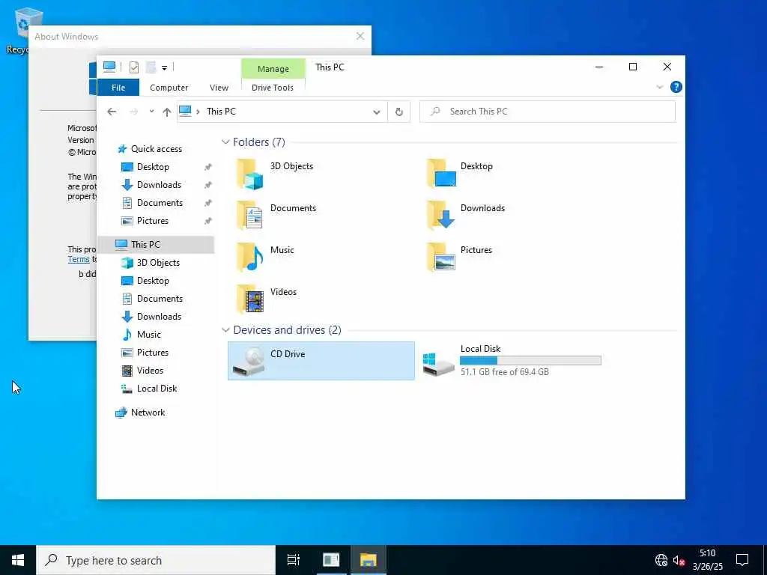Select This PC in navigation pane

pyautogui.click(x=156, y=245)
